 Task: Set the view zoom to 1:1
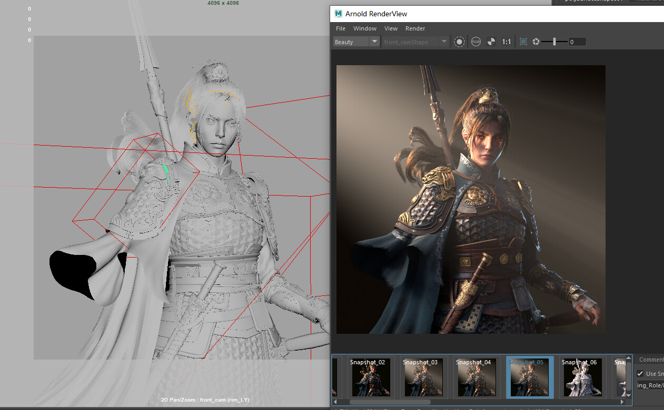[x=506, y=42]
